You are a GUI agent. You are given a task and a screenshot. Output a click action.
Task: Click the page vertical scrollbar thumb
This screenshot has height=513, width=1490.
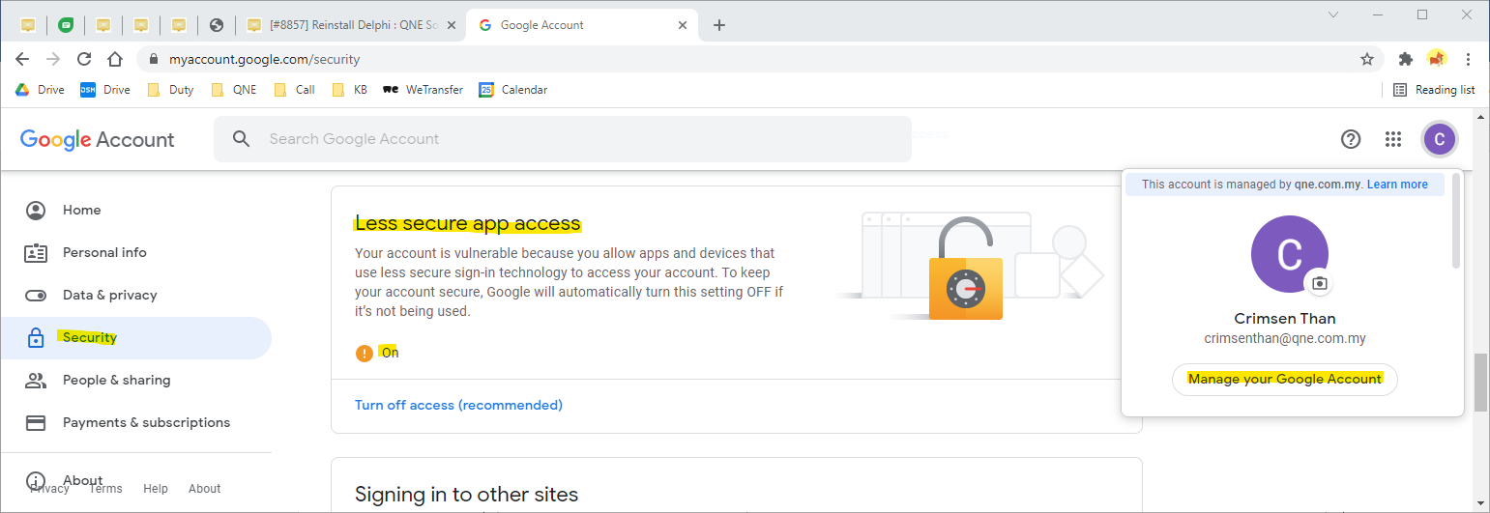1481,384
